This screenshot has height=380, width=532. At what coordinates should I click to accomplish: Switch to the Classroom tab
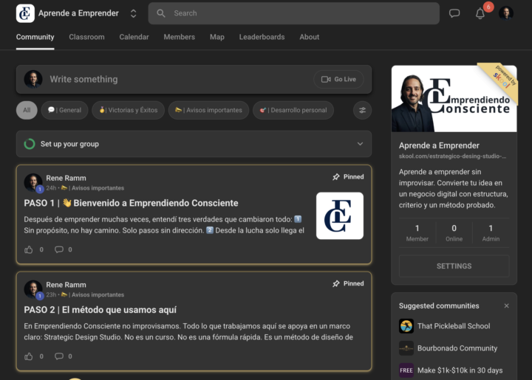[86, 37]
